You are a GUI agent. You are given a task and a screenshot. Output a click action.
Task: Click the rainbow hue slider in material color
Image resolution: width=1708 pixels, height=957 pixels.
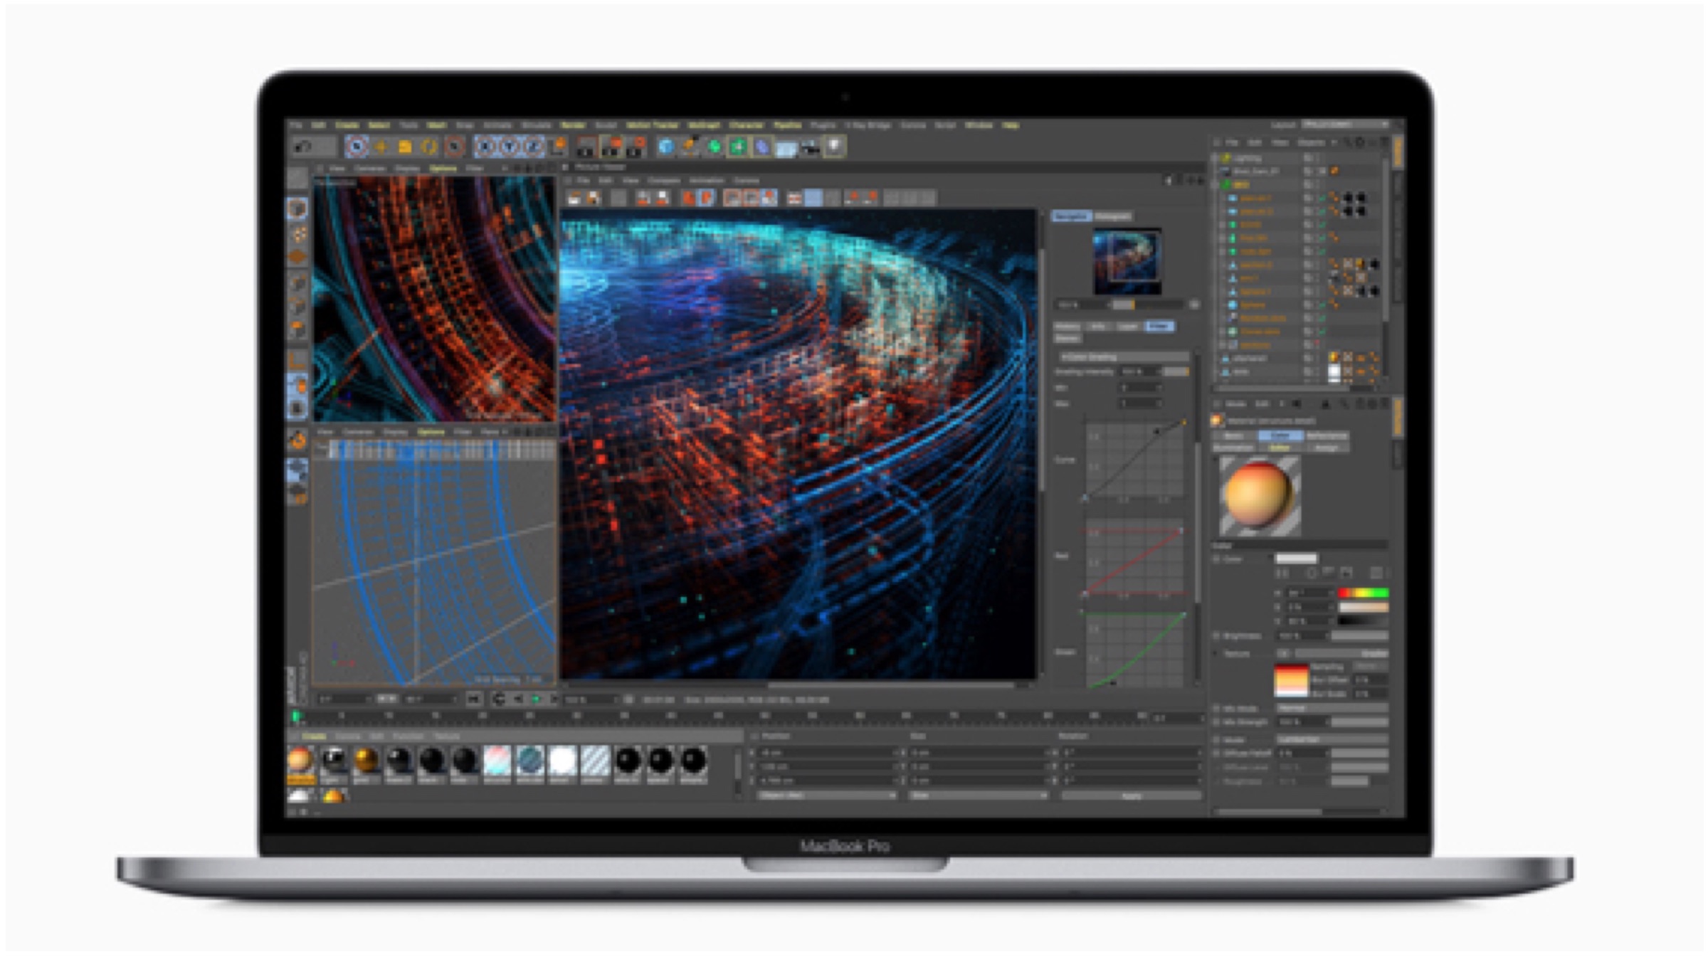tap(1363, 593)
